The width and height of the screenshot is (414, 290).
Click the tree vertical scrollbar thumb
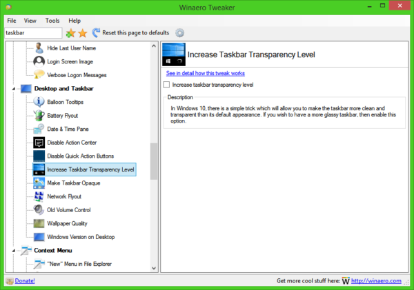(154, 161)
